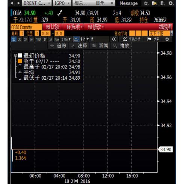184x184 pixels.
Task: Click the 最低于 02/17 20:14 legend row
Action: click(50, 78)
